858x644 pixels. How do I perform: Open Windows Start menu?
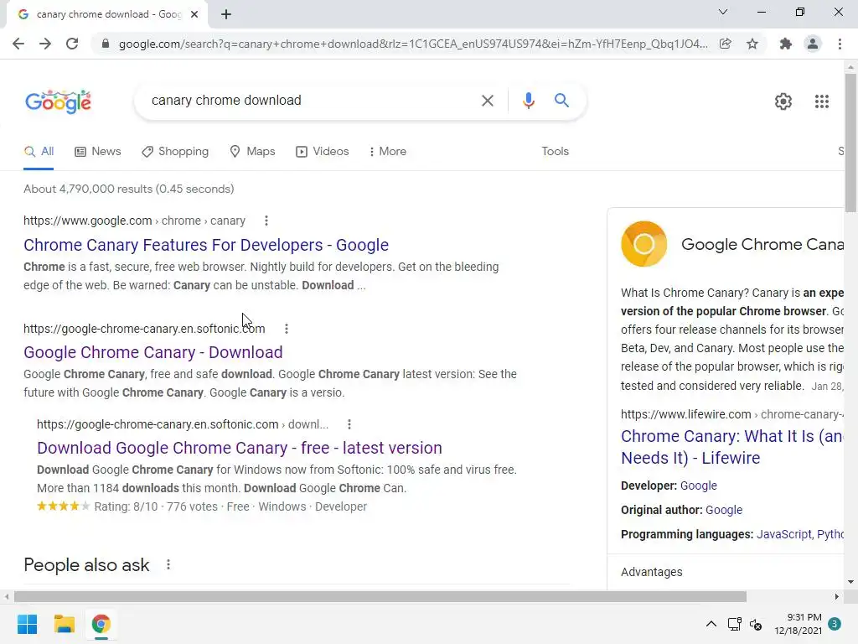(27, 624)
